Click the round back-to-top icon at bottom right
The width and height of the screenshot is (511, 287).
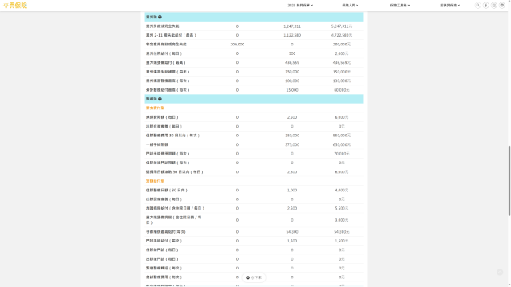(500, 272)
